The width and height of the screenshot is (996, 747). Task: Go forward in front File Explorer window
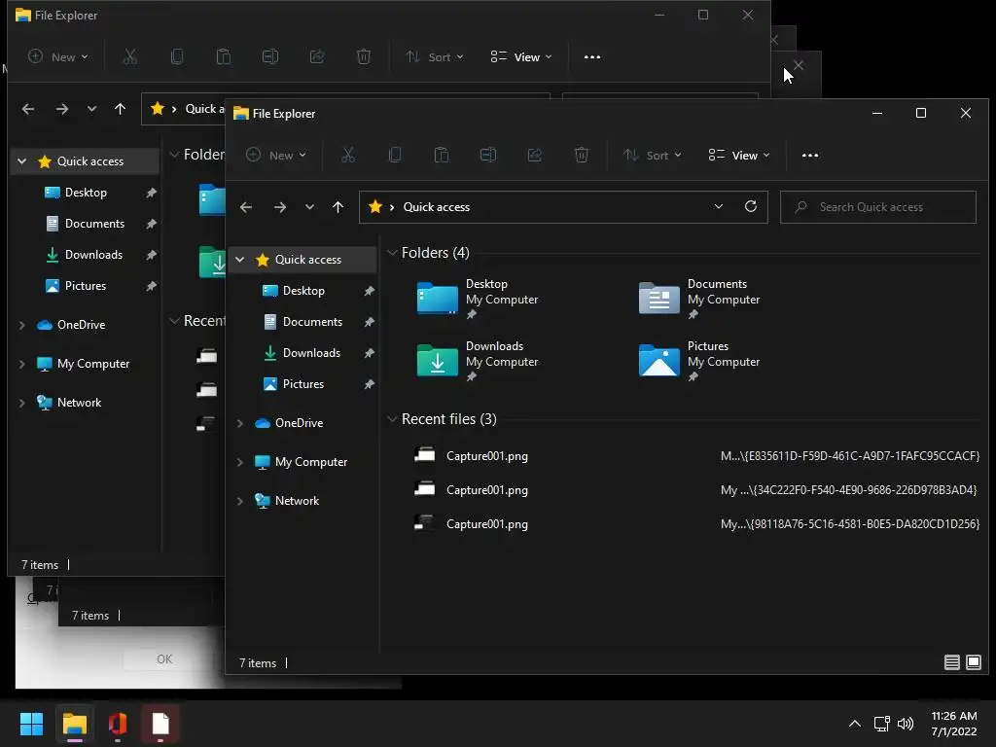pos(280,207)
